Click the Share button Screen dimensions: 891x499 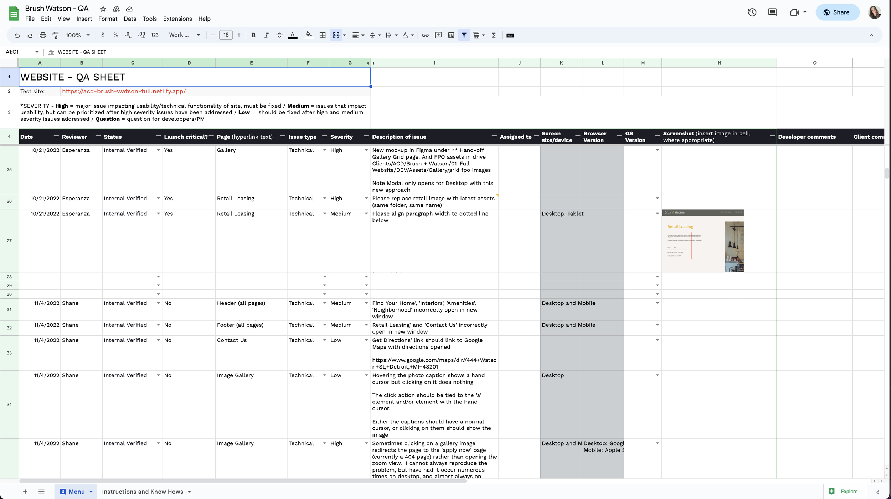(x=837, y=12)
